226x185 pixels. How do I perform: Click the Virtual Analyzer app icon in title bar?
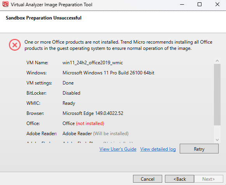tap(5, 4)
